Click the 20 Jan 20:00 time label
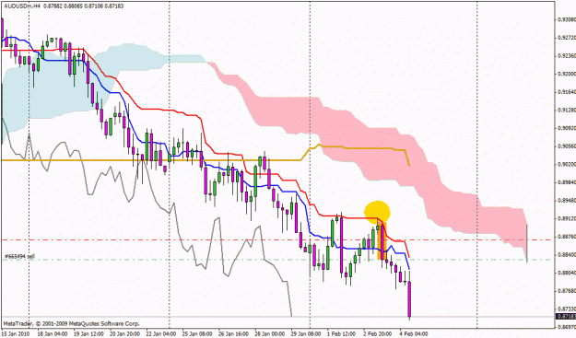This screenshot has width=576, height=338. pyautogui.click(x=124, y=333)
